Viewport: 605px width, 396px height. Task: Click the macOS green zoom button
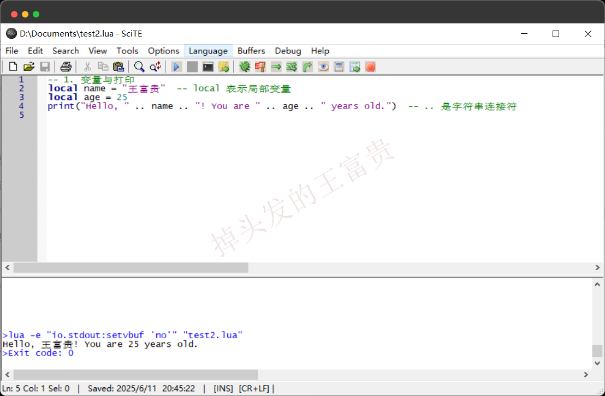click(36, 14)
